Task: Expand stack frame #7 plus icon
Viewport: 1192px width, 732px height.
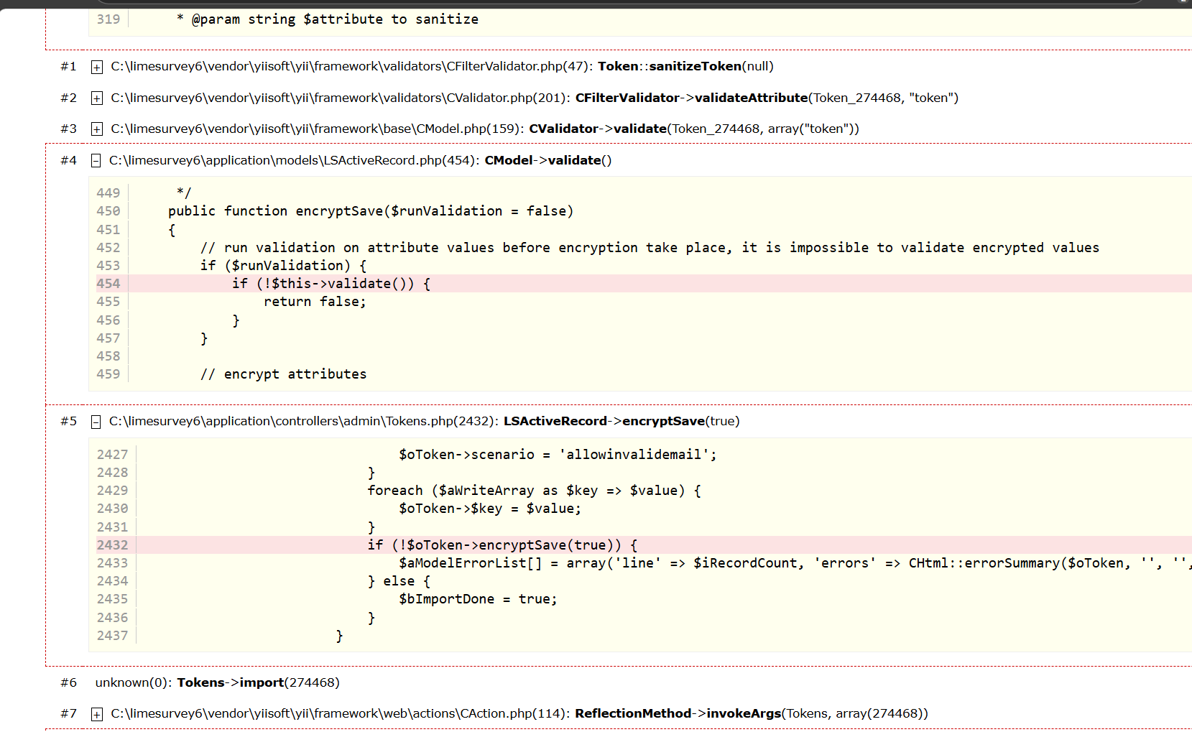Action: [x=97, y=714]
